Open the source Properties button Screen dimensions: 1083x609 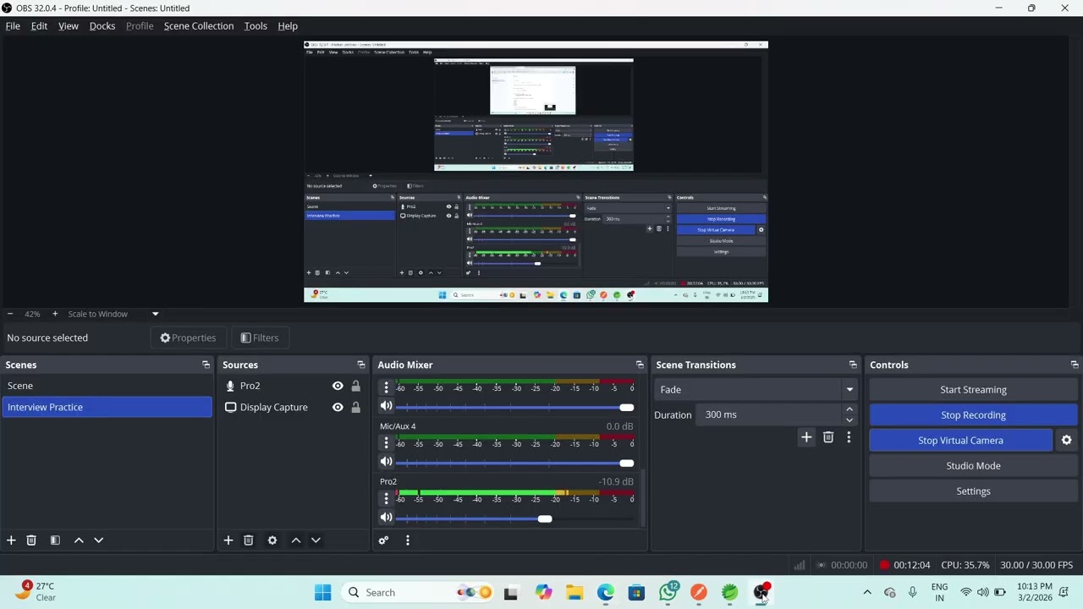pos(188,337)
